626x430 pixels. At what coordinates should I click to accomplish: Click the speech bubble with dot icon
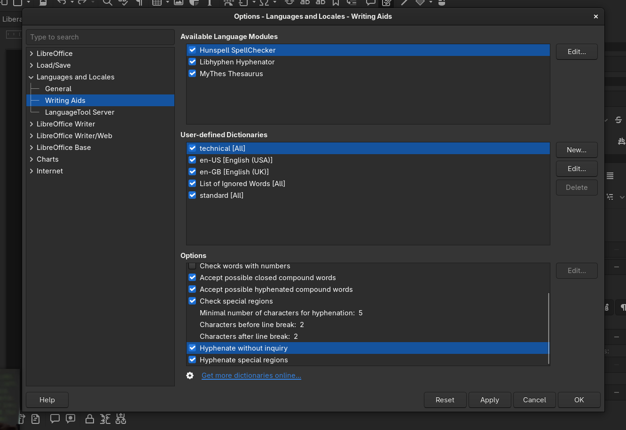tap(70, 418)
